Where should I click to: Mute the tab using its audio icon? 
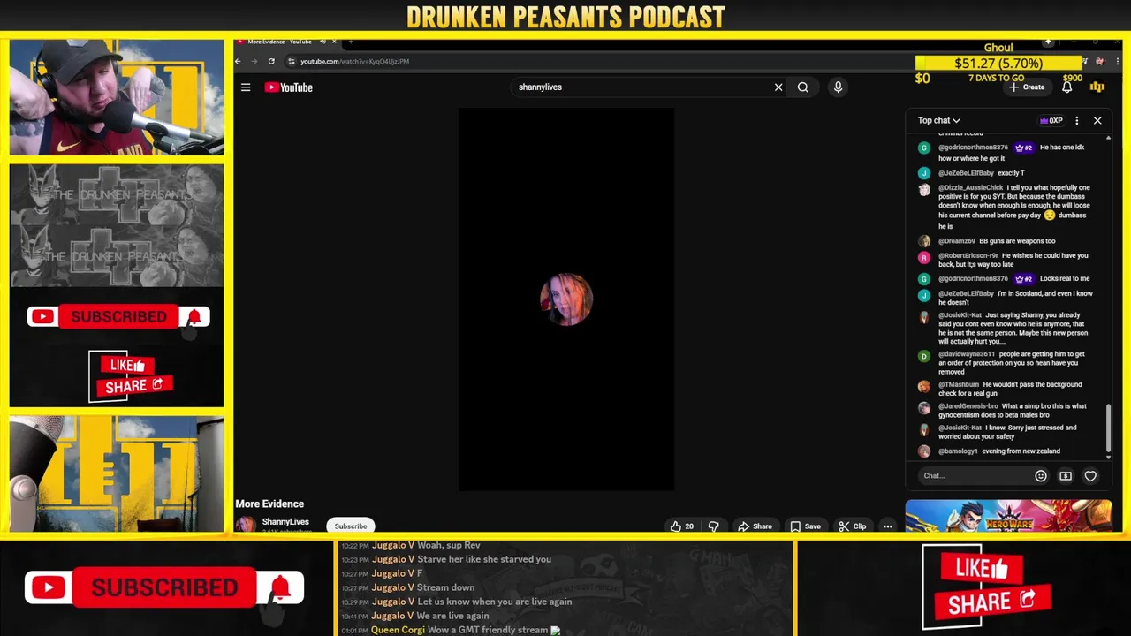coord(323,42)
